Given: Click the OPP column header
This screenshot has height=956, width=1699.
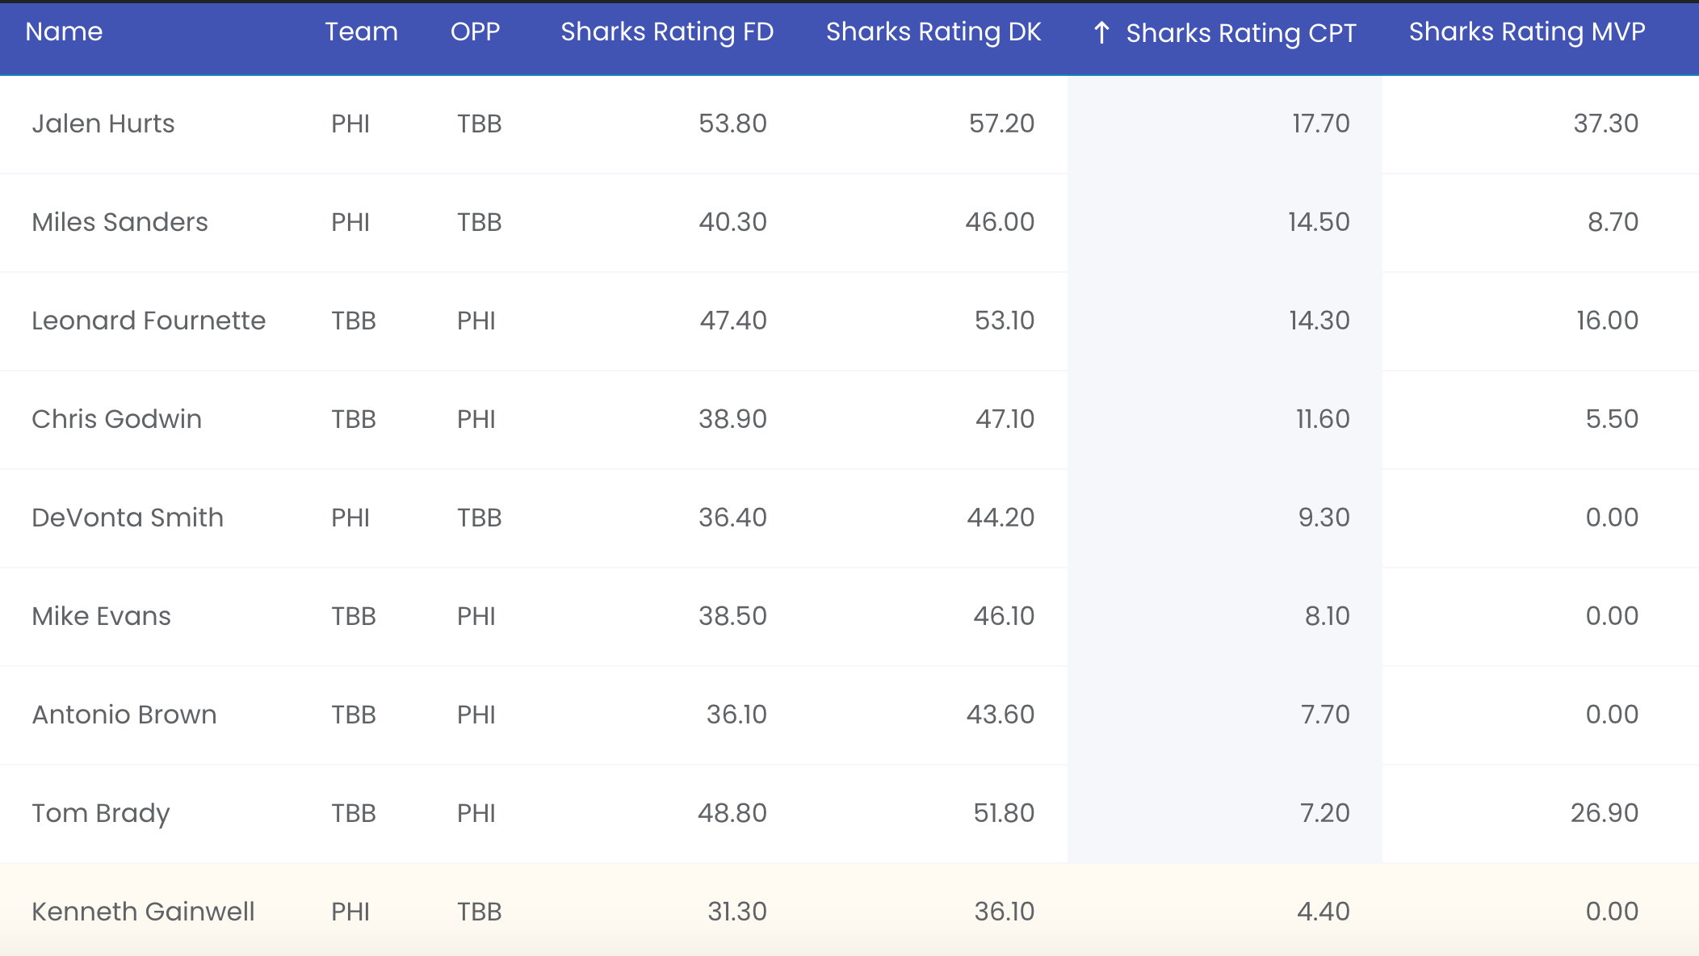Looking at the screenshot, I should tap(475, 31).
